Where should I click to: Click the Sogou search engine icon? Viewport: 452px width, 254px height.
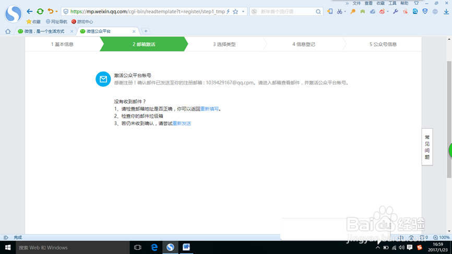pyautogui.click(x=254, y=11)
